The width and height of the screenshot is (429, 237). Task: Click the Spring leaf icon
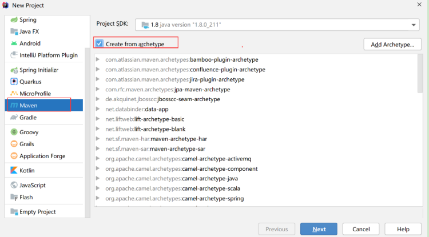tap(14, 19)
